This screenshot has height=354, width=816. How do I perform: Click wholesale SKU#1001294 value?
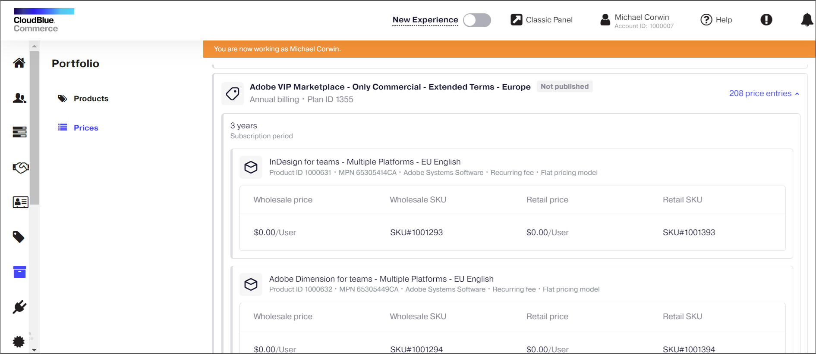coord(416,349)
